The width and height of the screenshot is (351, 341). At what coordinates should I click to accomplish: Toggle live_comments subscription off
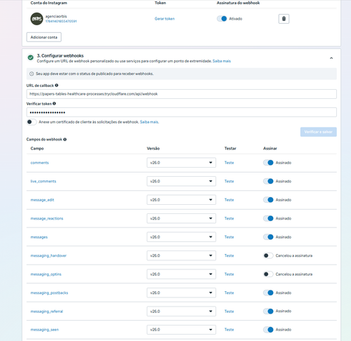pos(268,181)
